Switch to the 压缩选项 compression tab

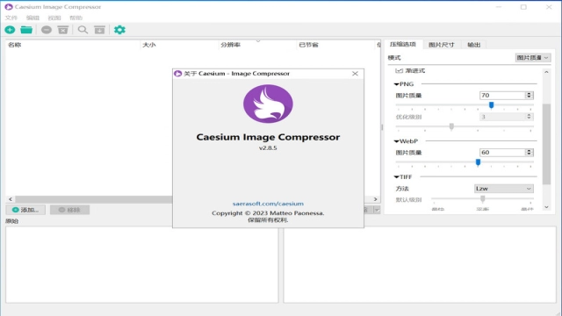403,45
